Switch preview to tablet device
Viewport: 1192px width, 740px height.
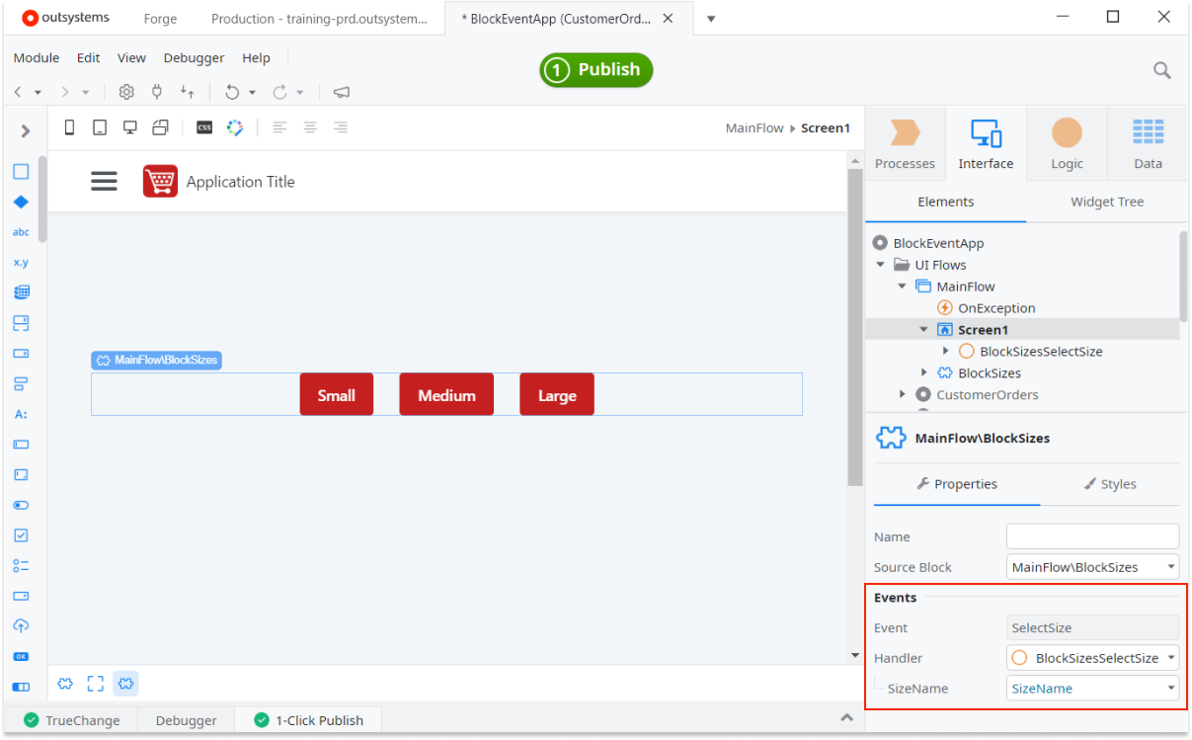(99, 127)
